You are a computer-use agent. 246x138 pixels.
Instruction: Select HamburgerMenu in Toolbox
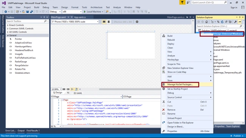coord(23,47)
